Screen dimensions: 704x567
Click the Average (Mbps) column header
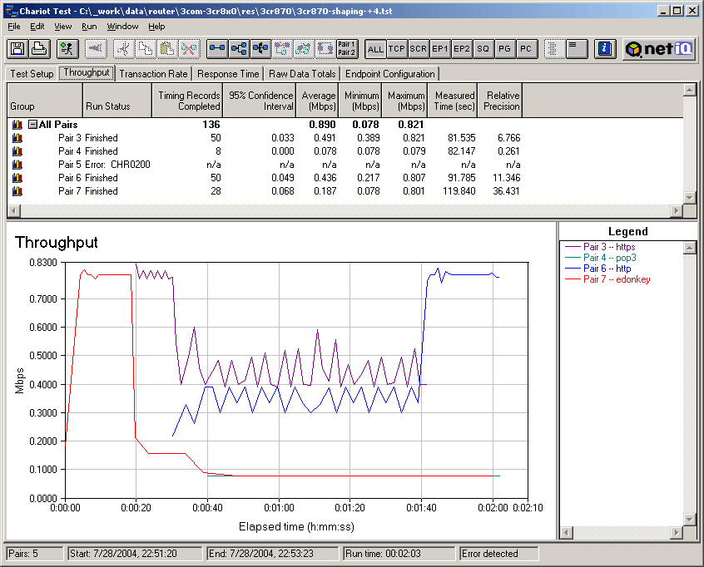click(x=319, y=101)
